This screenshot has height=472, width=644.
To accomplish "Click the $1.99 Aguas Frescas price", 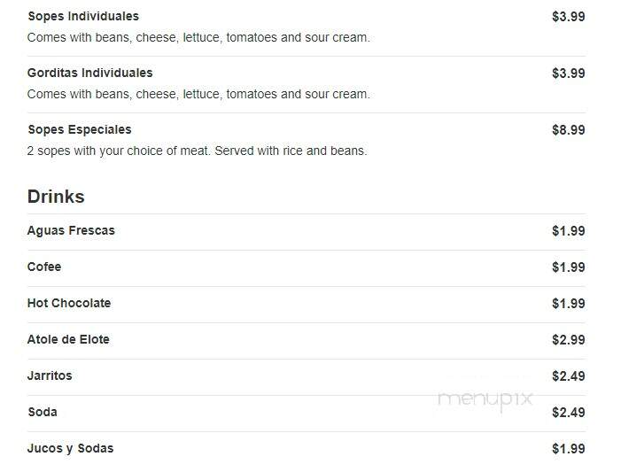I will [569, 231].
